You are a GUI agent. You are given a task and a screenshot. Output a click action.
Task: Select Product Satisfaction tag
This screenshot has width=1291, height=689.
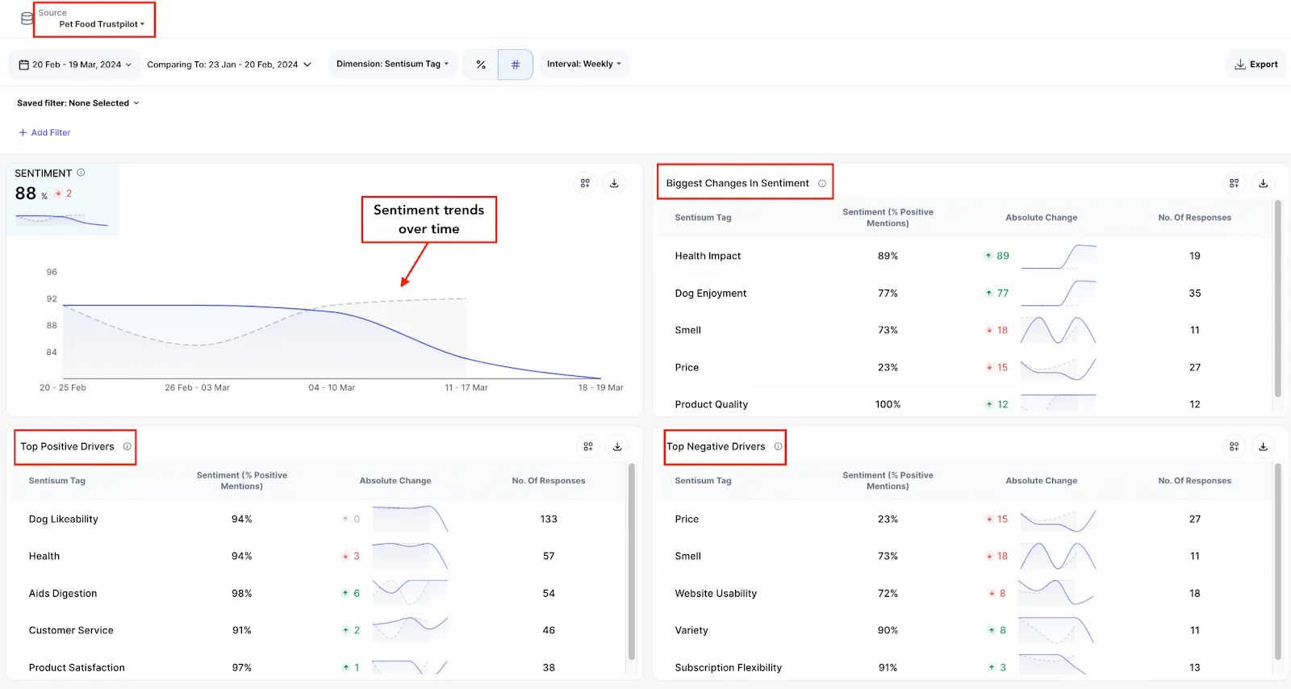(x=77, y=667)
